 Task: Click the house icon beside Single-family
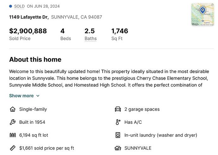coord(13,109)
